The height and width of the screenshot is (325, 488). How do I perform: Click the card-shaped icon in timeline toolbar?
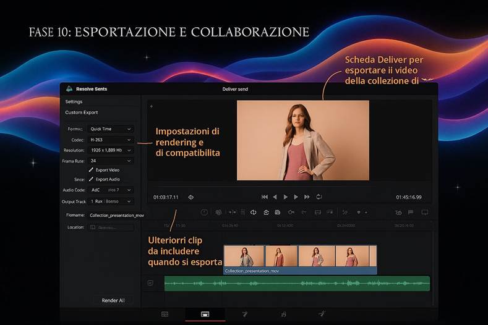point(277,212)
